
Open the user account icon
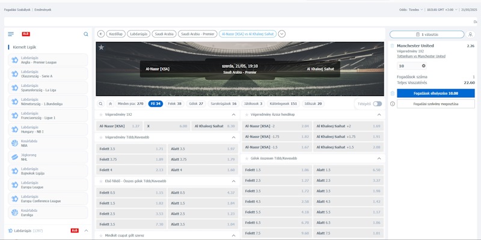[x=470, y=34]
